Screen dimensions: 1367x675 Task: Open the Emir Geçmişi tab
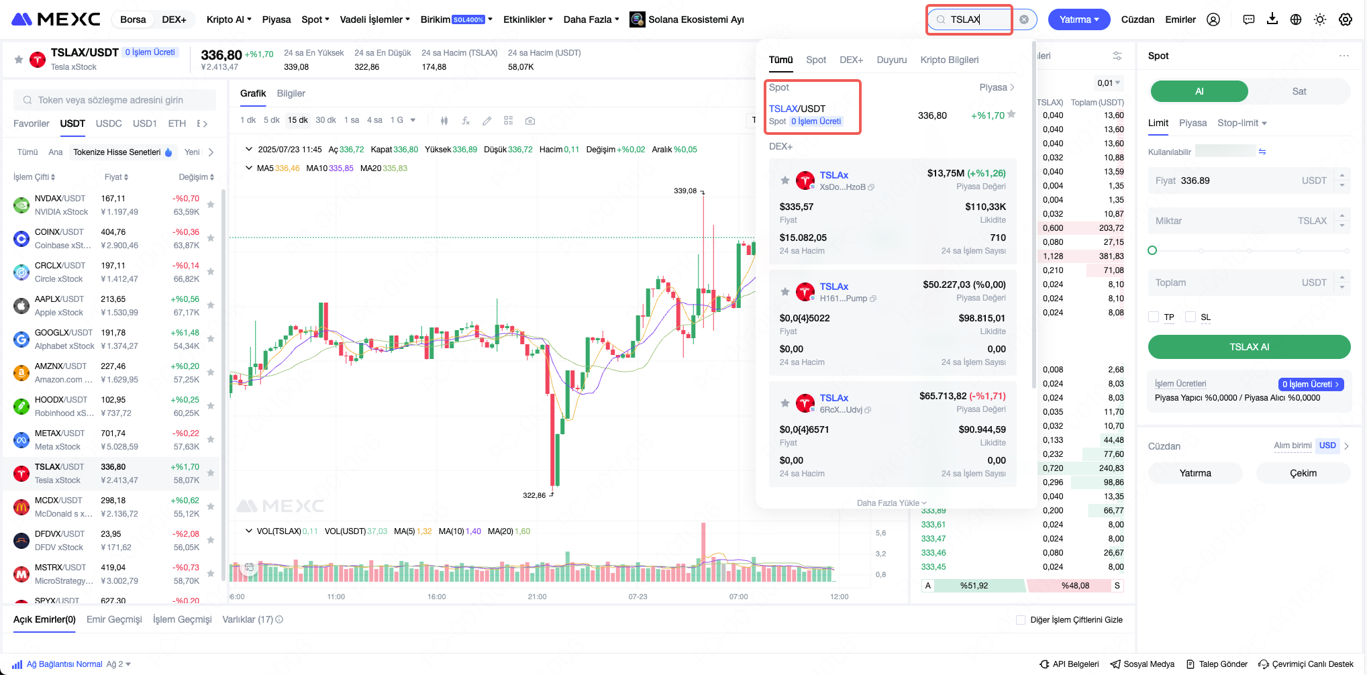coord(114,619)
